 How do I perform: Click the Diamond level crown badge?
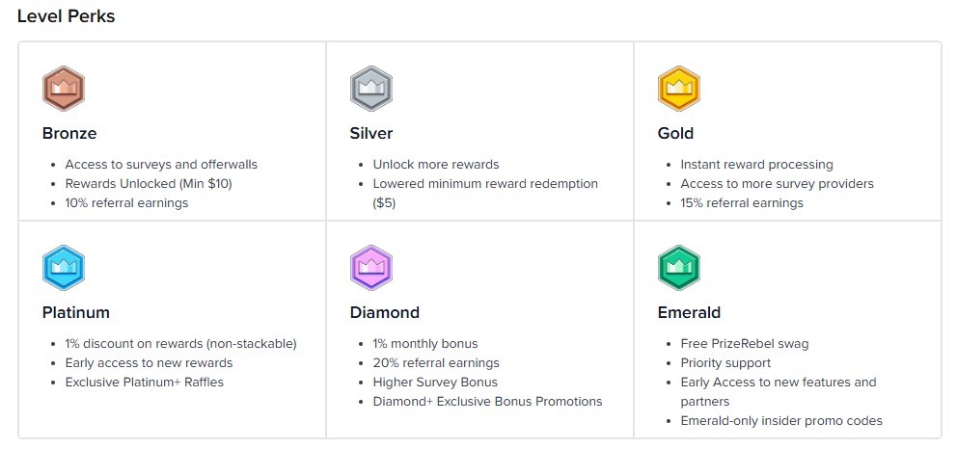(x=370, y=268)
